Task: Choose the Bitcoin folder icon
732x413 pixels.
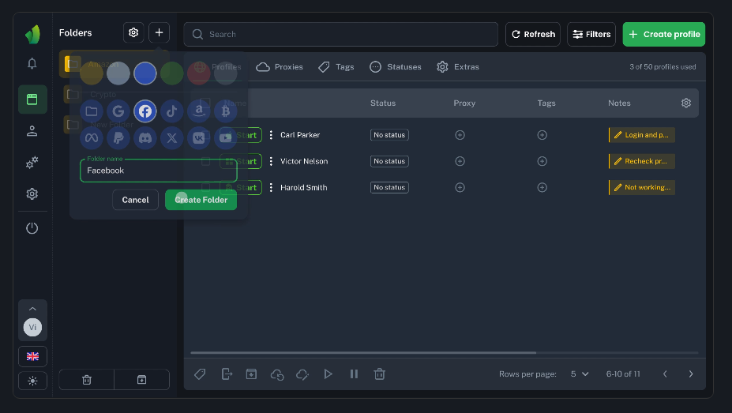Action: [x=226, y=111]
